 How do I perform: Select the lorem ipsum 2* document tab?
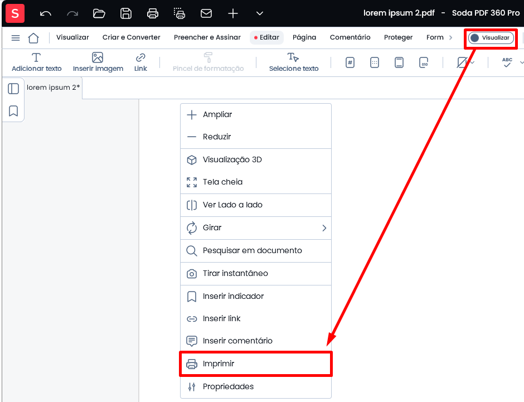[53, 88]
